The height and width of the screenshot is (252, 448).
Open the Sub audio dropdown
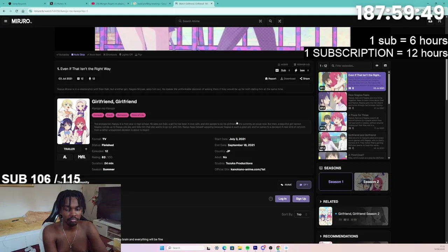[x=283, y=70]
